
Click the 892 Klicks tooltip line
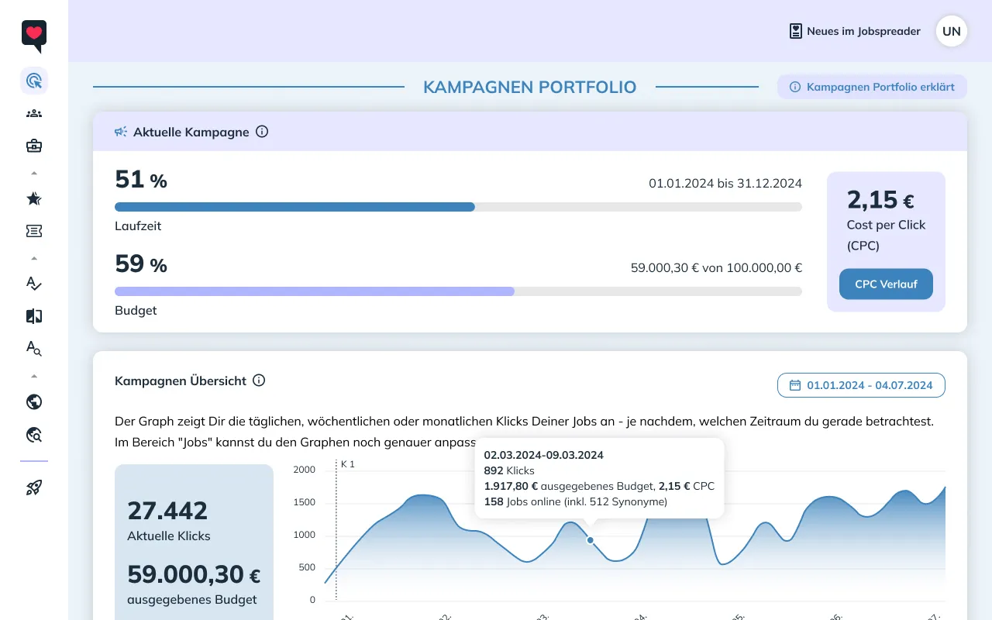point(509,470)
